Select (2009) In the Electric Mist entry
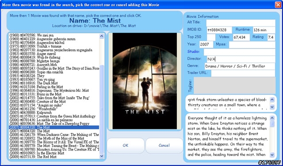The height and width of the screenshot is (166, 283). click(x=54, y=153)
